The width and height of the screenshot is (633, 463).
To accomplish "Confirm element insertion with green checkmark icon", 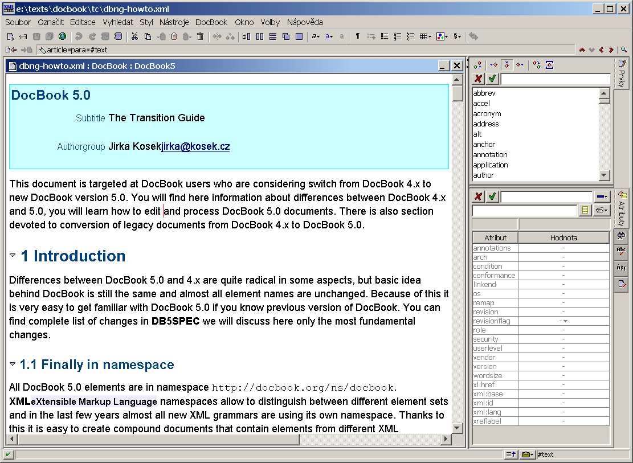I will click(x=492, y=78).
